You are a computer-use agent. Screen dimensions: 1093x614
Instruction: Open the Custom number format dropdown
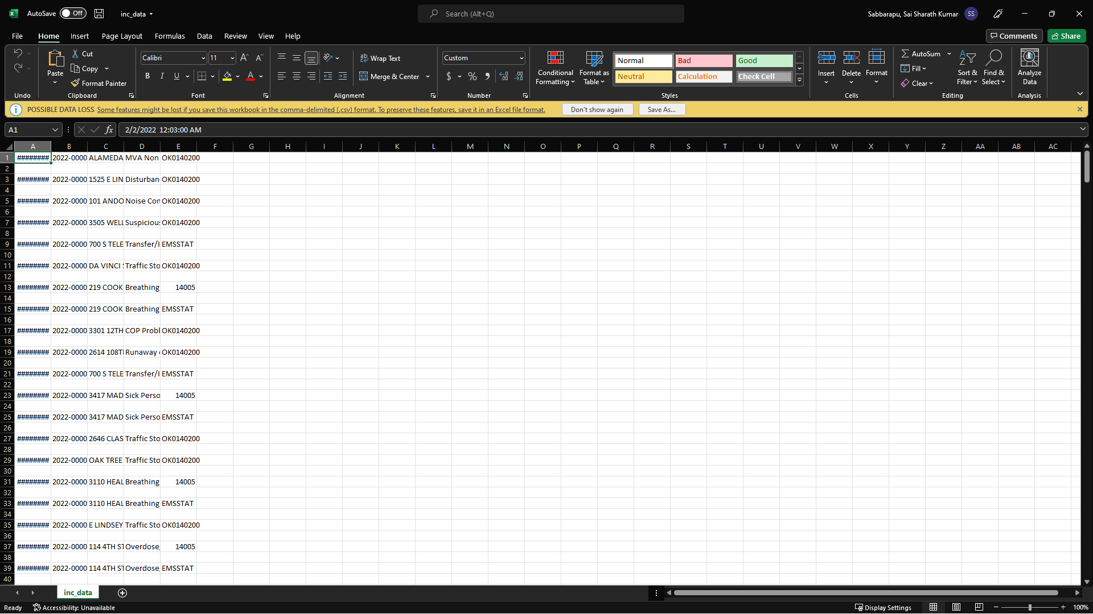point(521,58)
